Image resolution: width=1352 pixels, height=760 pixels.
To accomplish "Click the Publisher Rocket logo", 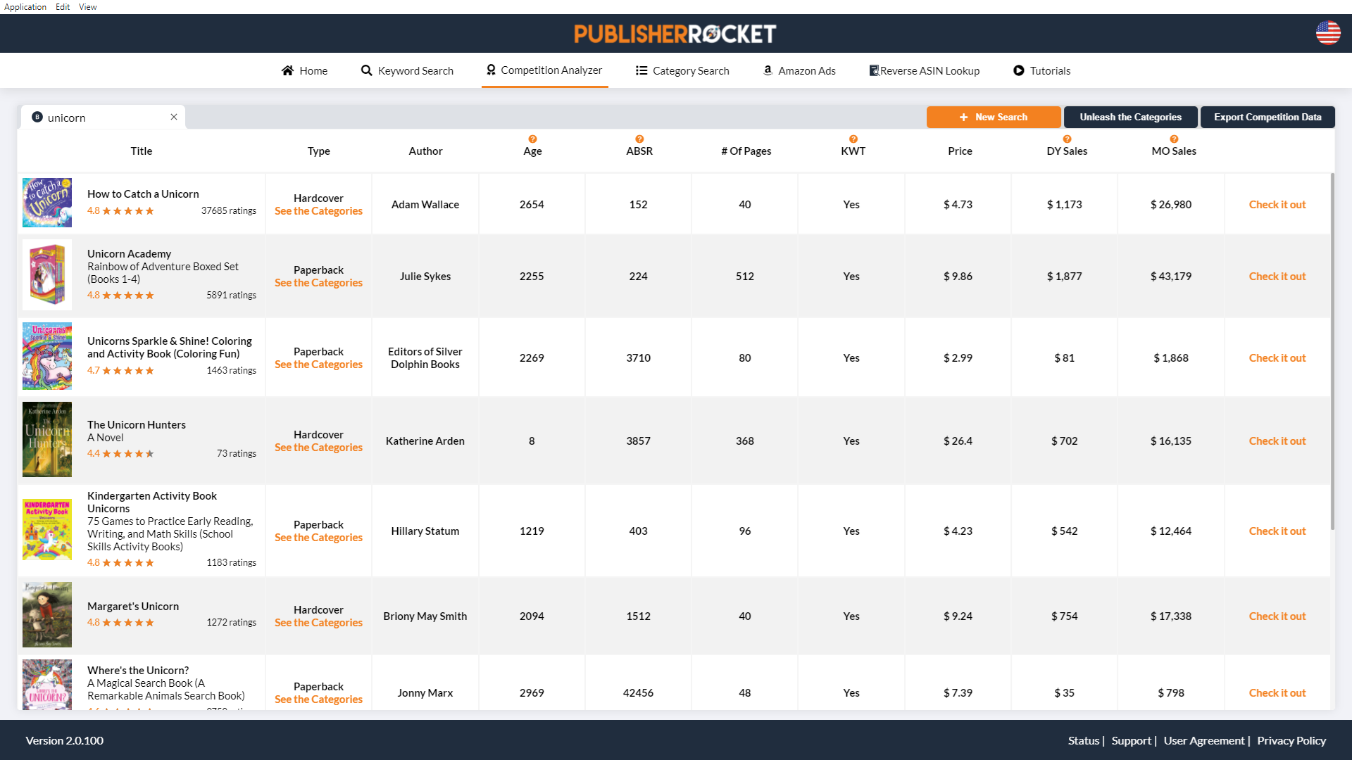I will (x=675, y=34).
